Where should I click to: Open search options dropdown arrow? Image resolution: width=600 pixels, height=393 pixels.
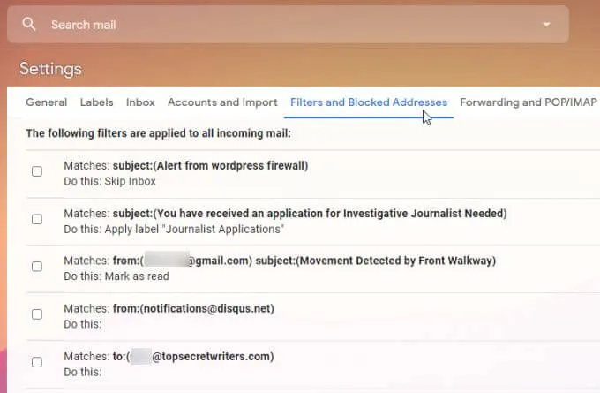[546, 25]
